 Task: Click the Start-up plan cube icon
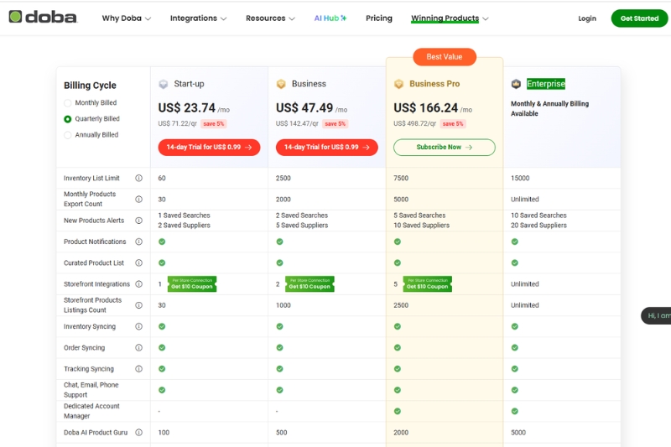tap(163, 84)
